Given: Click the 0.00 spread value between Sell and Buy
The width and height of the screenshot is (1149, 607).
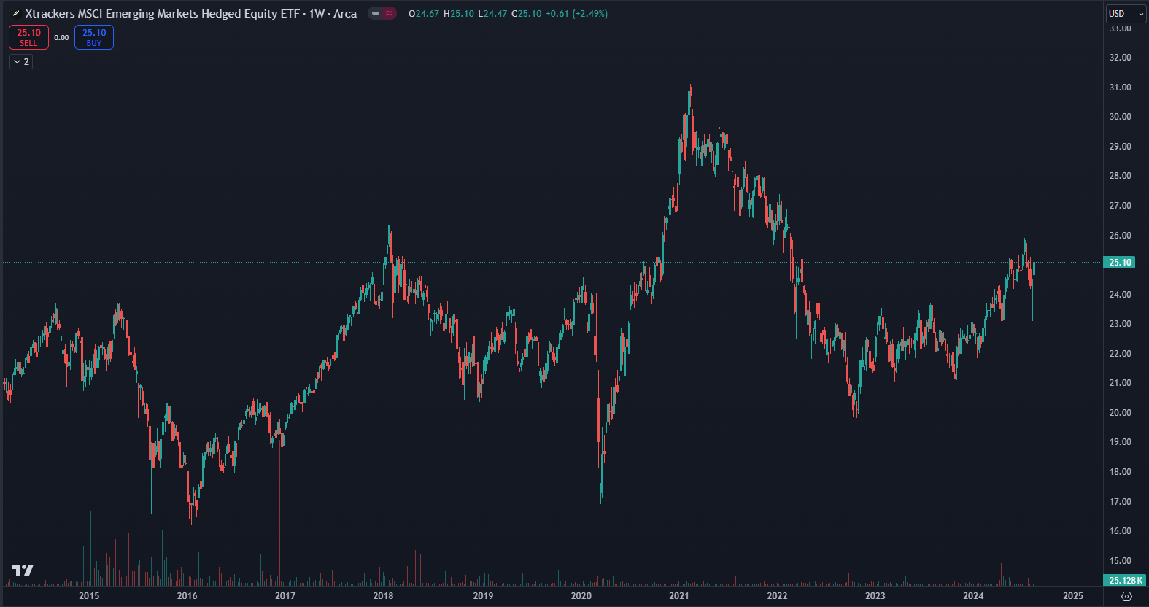Looking at the screenshot, I should tap(61, 38).
